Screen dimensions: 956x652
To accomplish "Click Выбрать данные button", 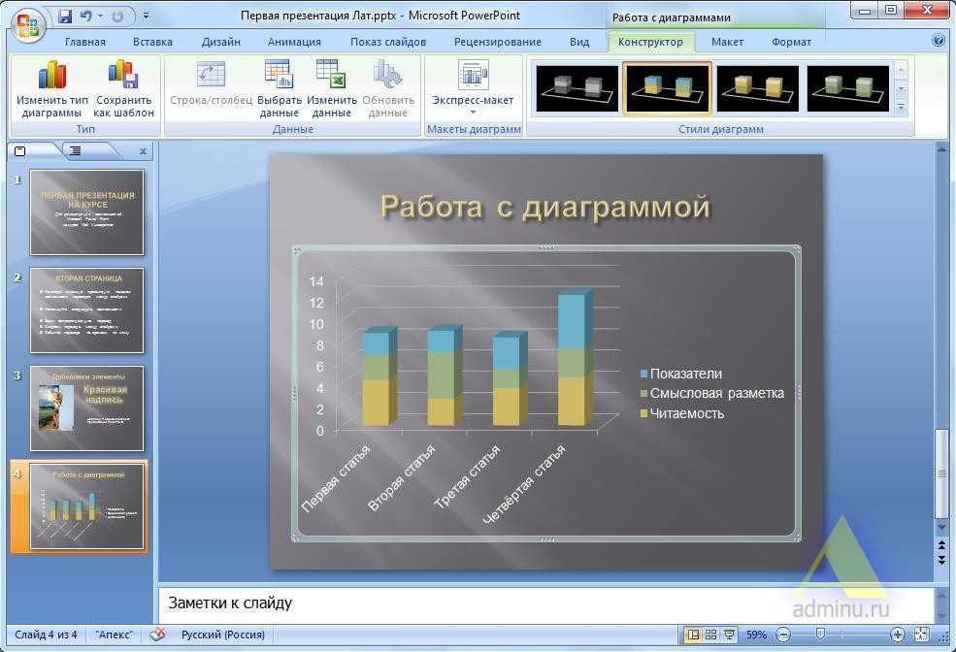I will [x=280, y=89].
